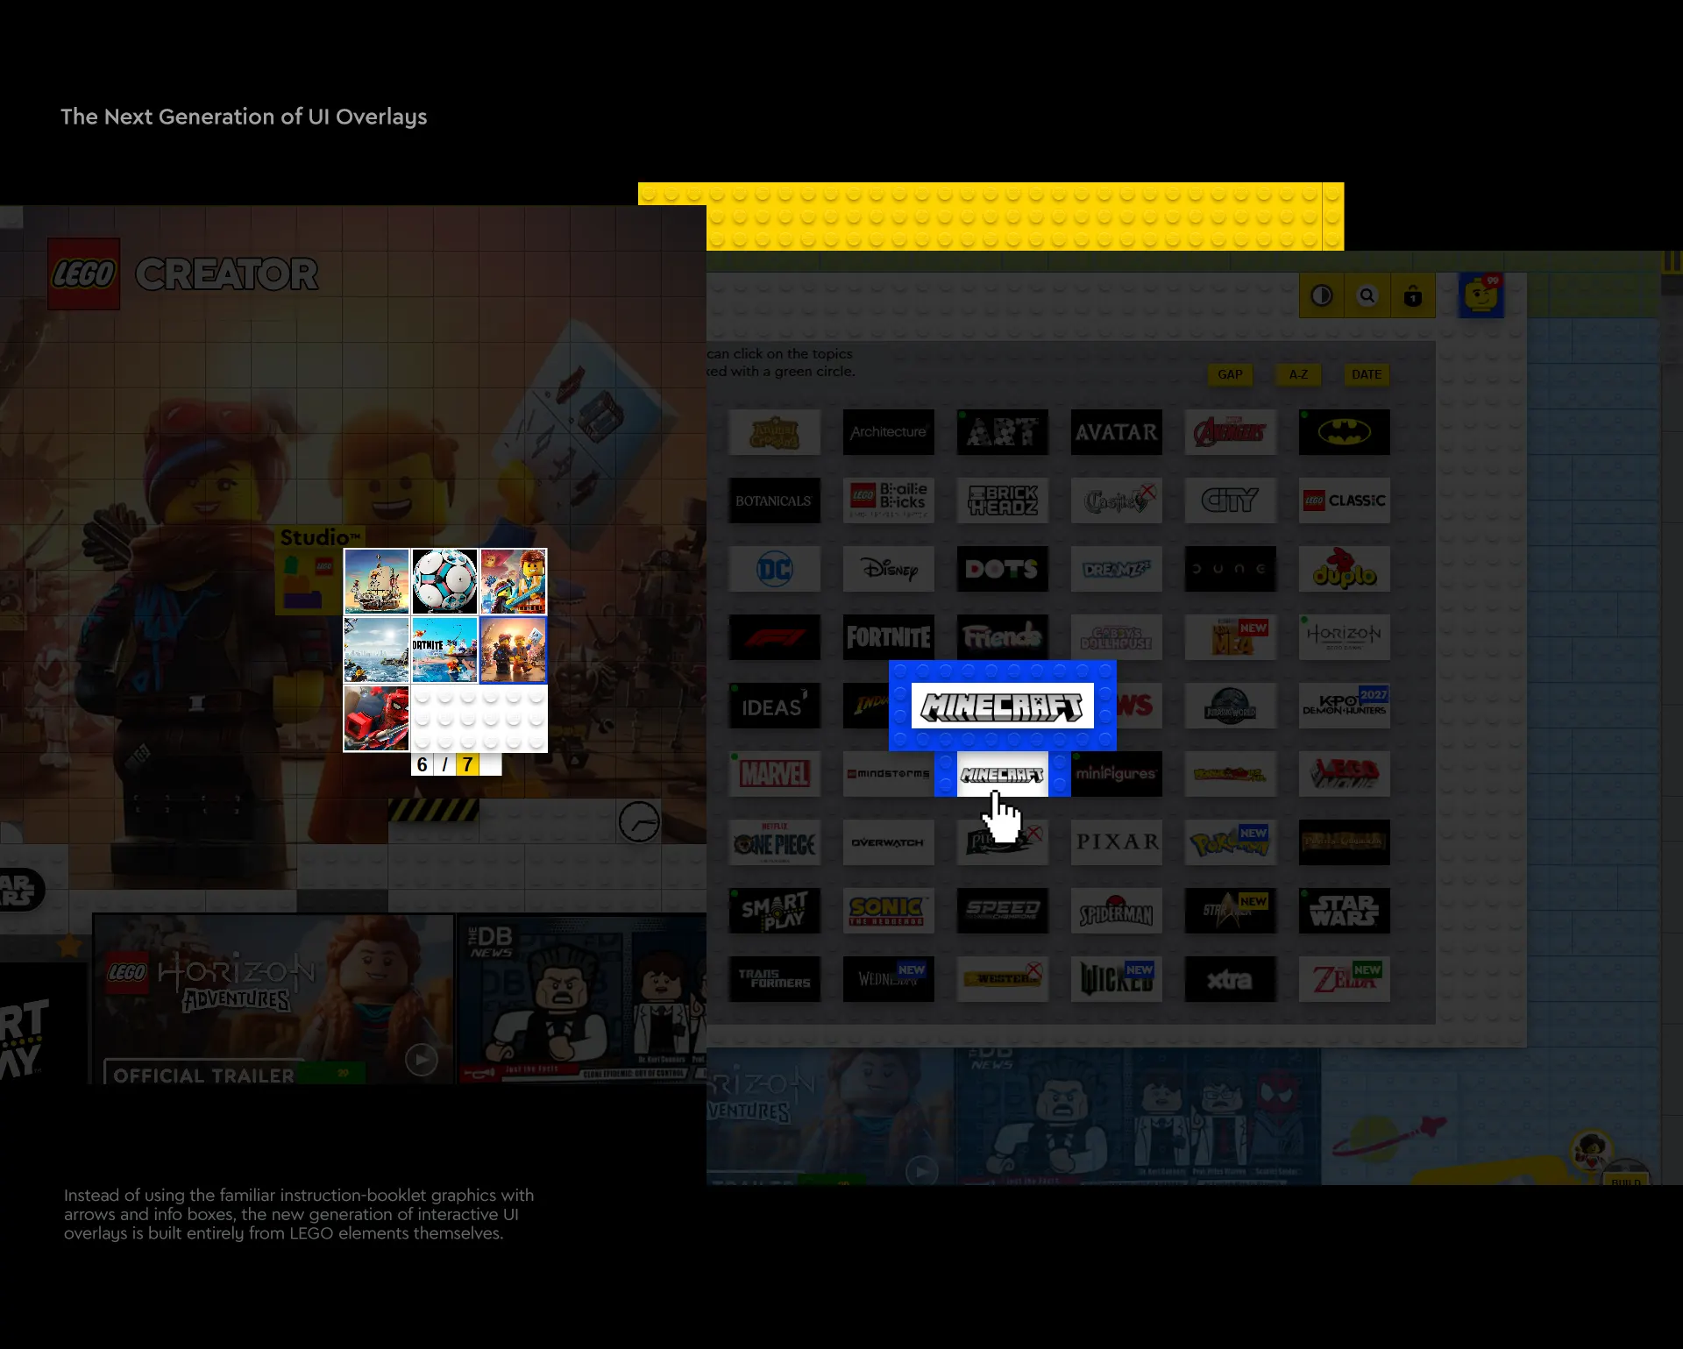The image size is (1683, 1349).
Task: Open the Pokémon NEW tile
Action: (x=1231, y=842)
